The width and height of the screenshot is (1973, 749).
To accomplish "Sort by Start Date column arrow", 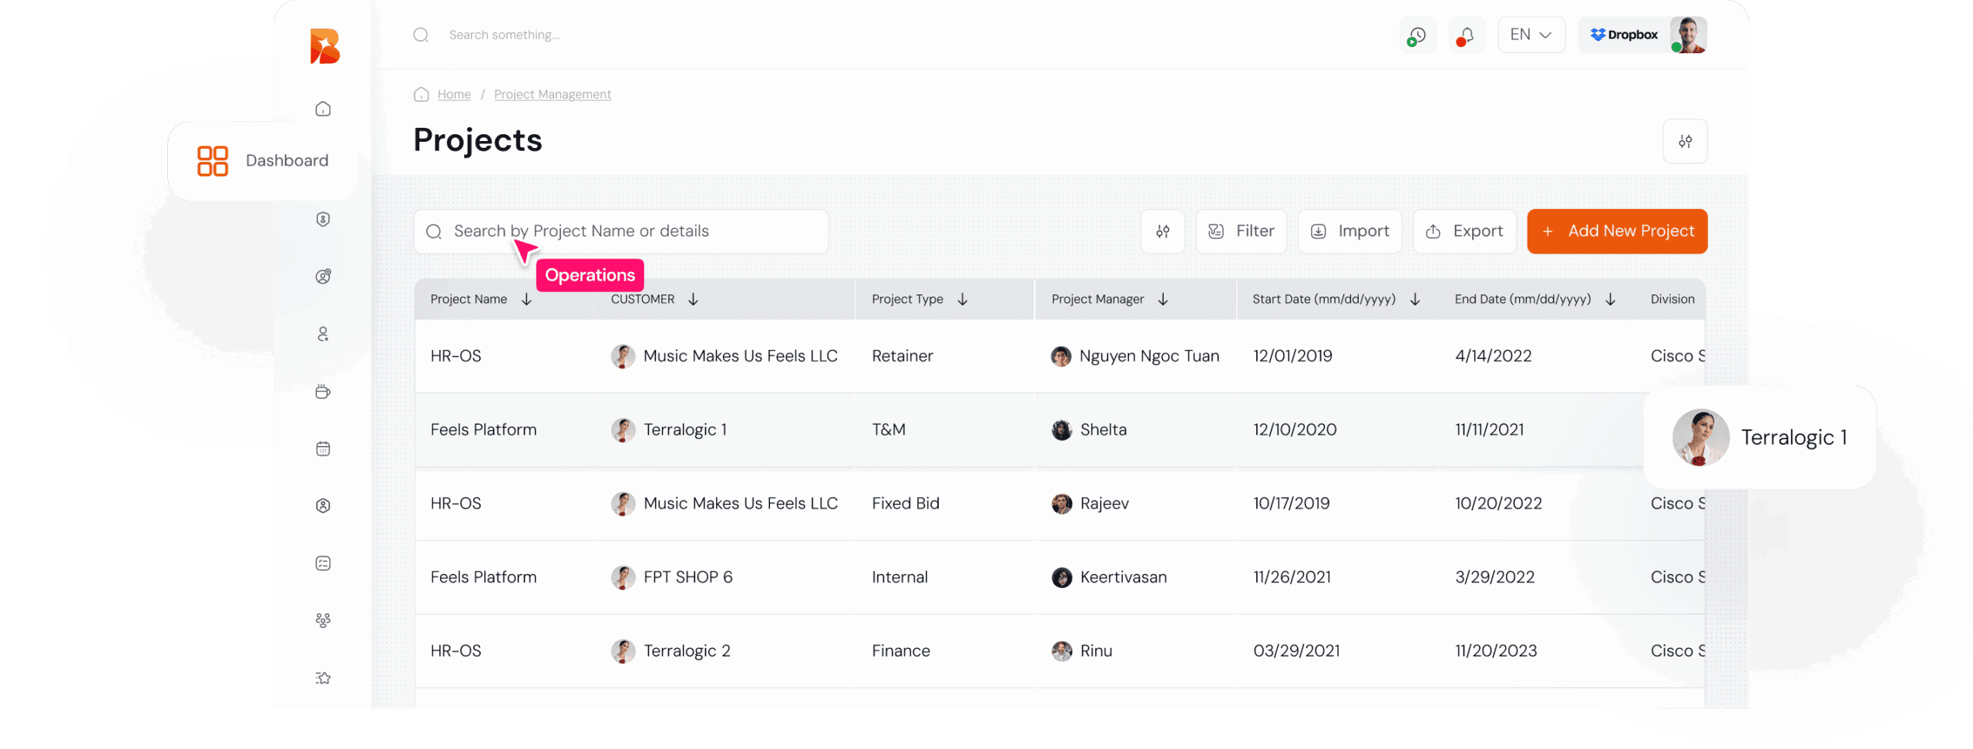I will tap(1415, 300).
